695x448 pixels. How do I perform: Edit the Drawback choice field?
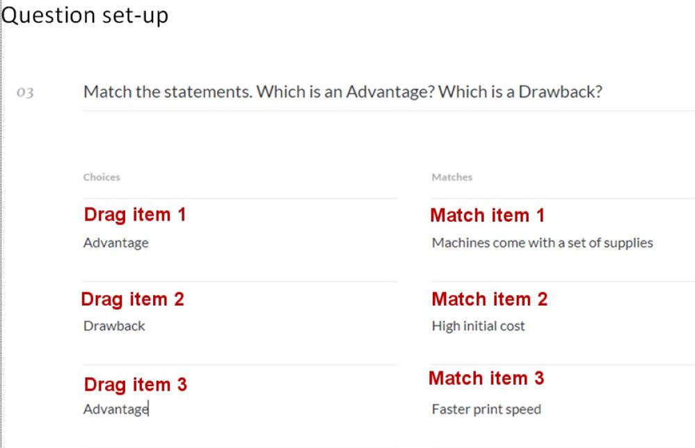[x=114, y=326]
